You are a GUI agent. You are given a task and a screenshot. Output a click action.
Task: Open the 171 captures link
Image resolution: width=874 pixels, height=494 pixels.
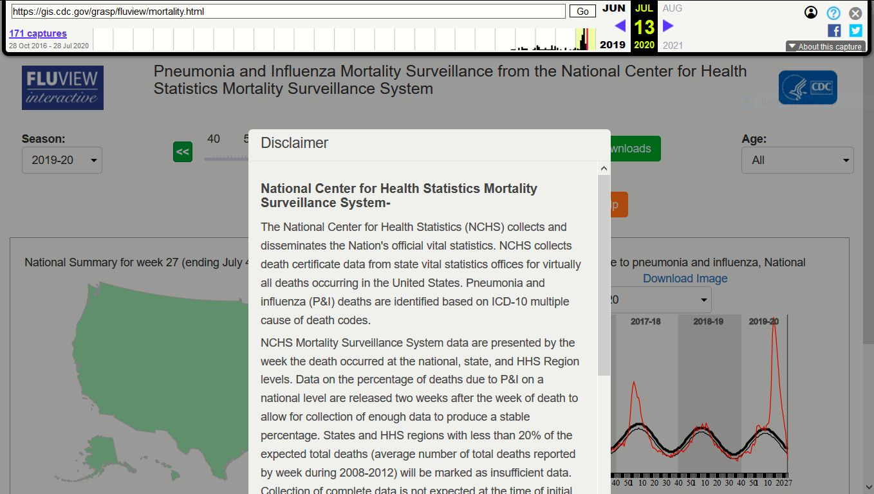38,33
